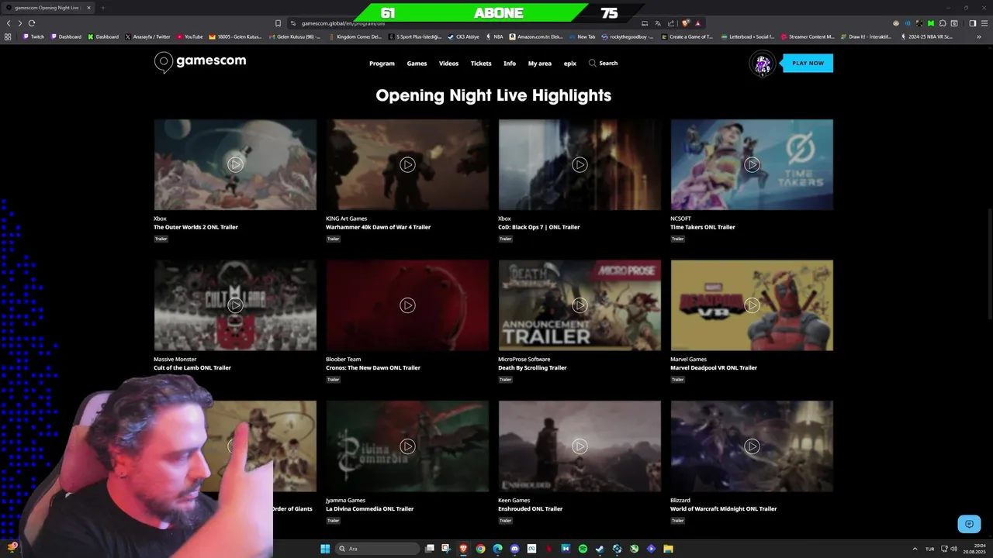Click the page vertical scrollbar

[990, 263]
